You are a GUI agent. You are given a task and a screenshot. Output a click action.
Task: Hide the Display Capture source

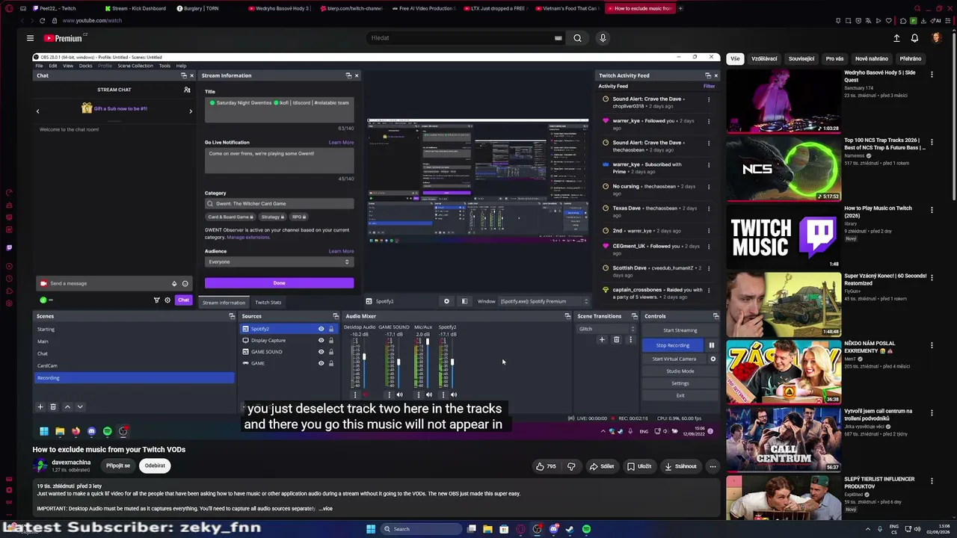coord(321,341)
